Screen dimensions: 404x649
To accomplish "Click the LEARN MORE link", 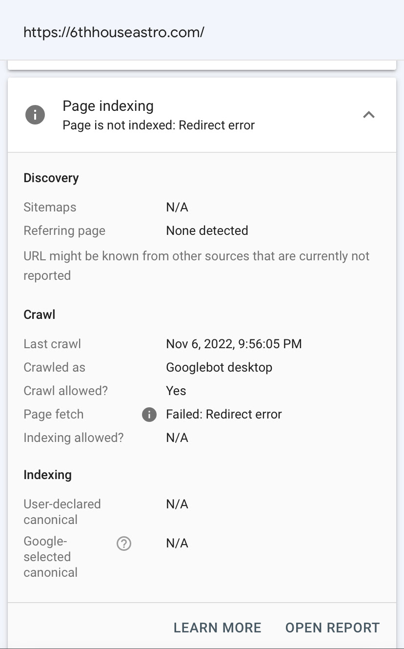I will click(217, 628).
